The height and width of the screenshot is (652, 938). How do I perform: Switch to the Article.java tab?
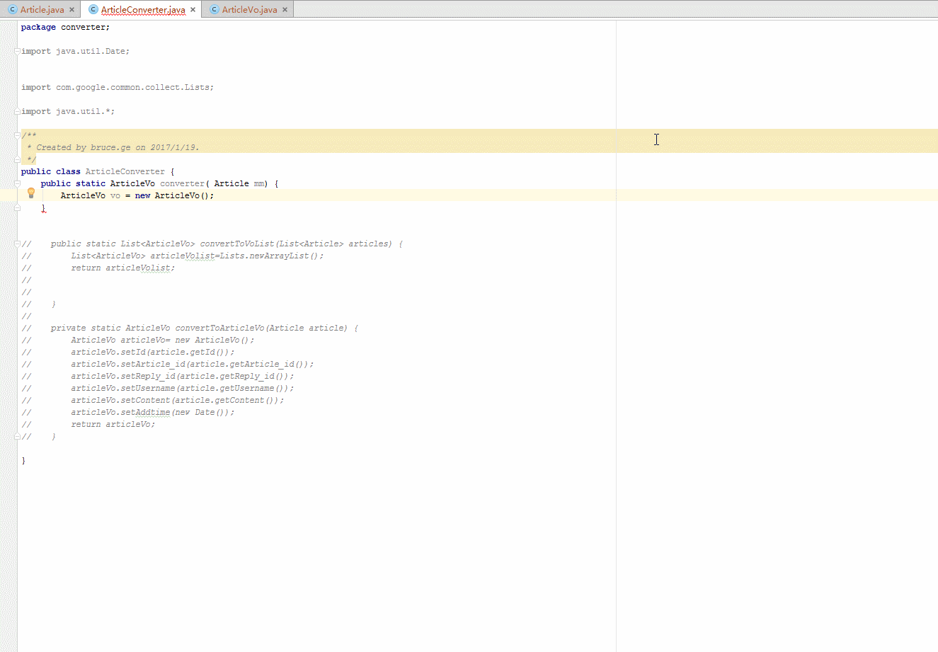point(42,10)
